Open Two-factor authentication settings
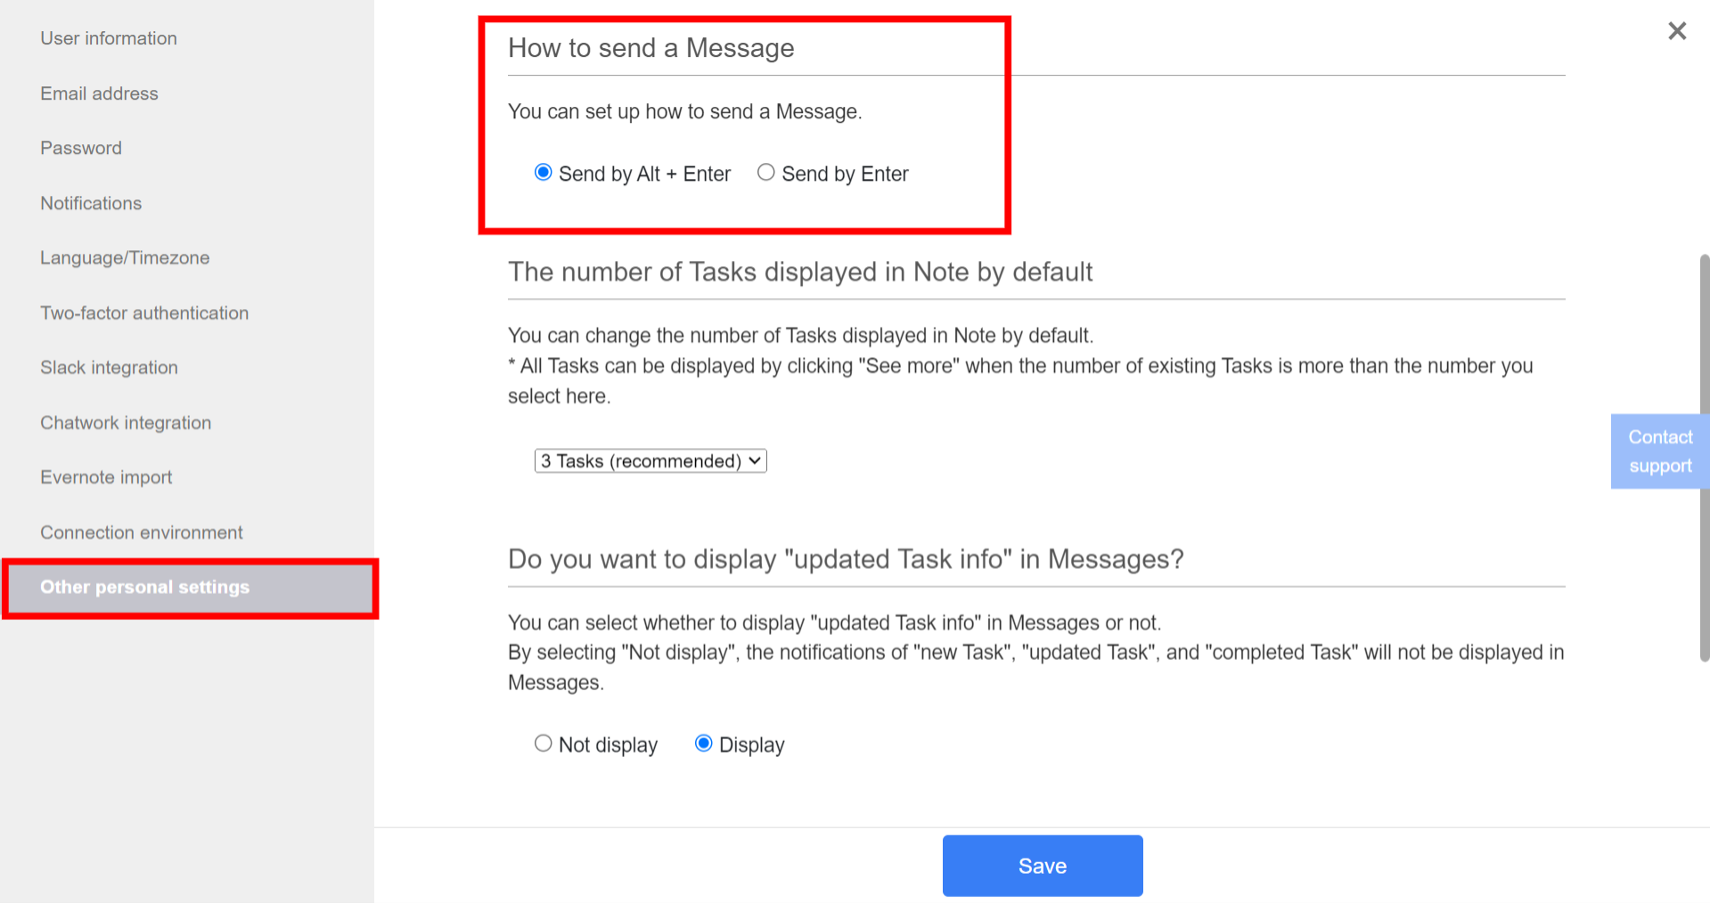The height and width of the screenshot is (903, 1710). [144, 313]
